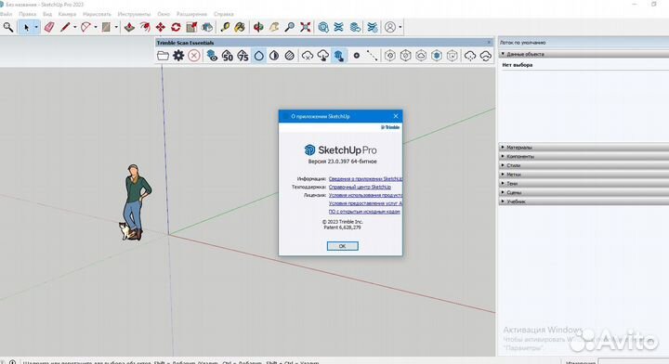
Task: Pick the Tape Measure tool
Action: 225,27
